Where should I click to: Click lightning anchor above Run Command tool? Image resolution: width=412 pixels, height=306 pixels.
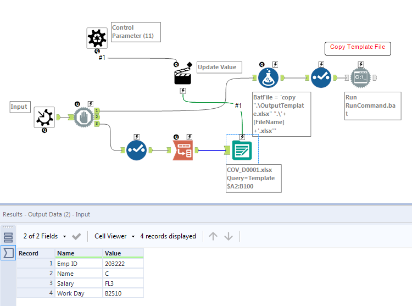point(360,64)
